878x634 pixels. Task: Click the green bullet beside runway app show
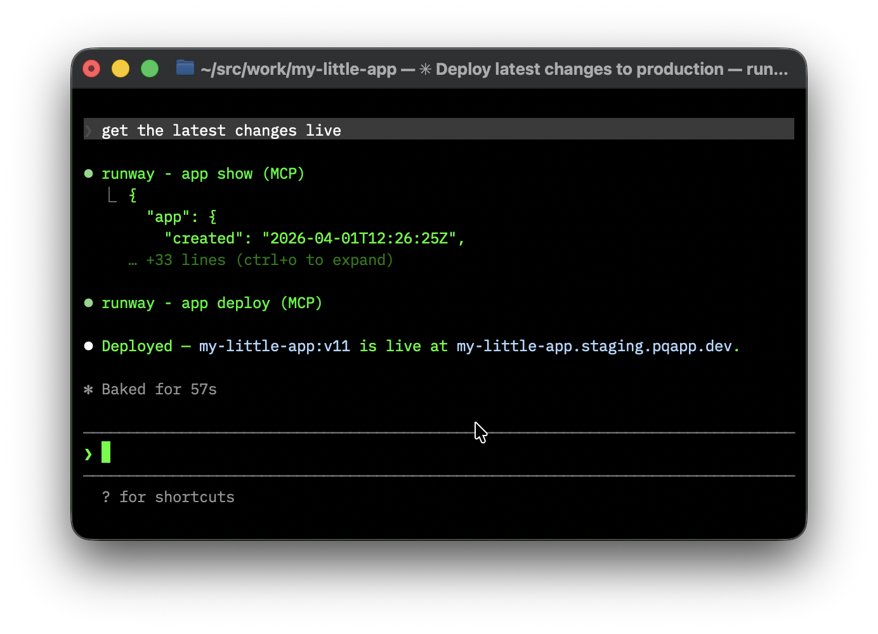(x=89, y=174)
